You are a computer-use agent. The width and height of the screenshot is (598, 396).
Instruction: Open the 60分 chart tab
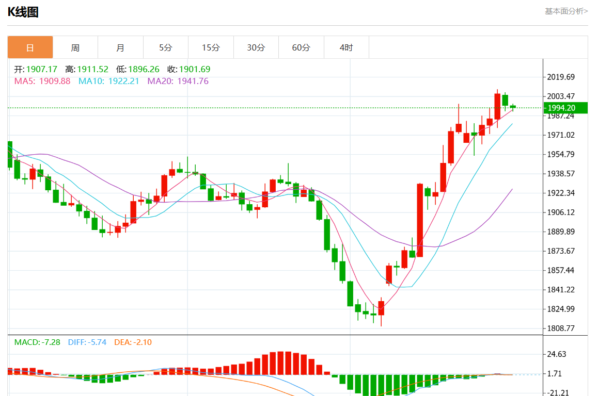click(x=301, y=47)
